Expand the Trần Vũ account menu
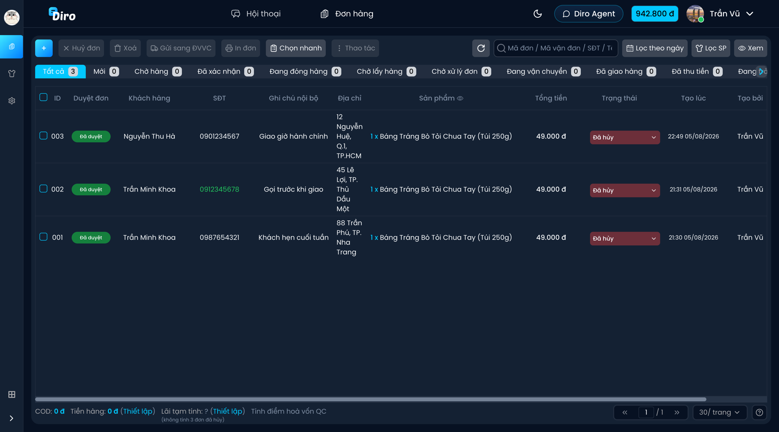The width and height of the screenshot is (779, 432). 720,14
